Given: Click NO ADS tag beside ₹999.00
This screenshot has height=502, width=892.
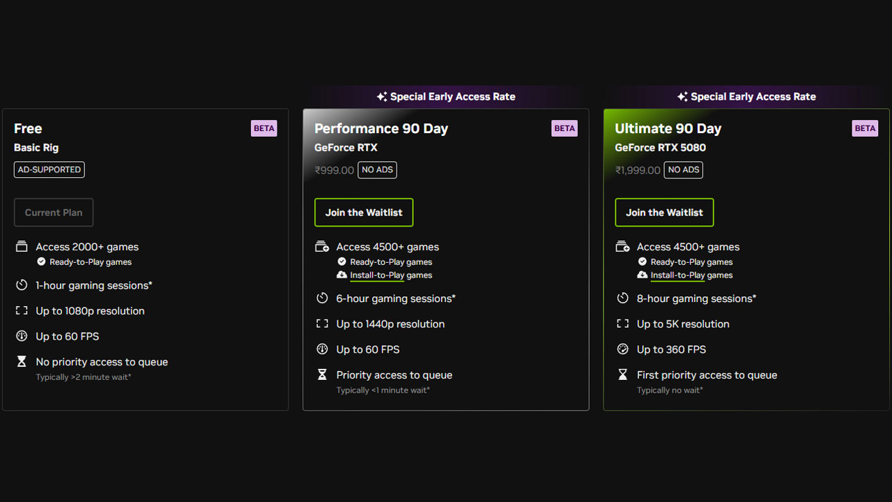Looking at the screenshot, I should (377, 170).
